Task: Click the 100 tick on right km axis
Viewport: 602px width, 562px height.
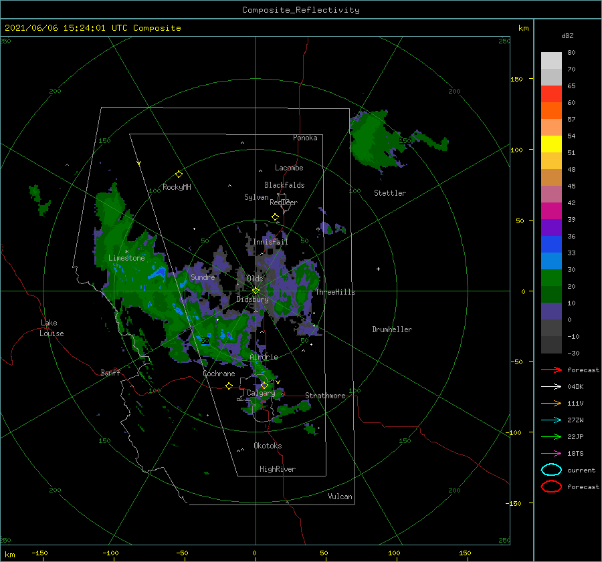Action: coord(516,150)
